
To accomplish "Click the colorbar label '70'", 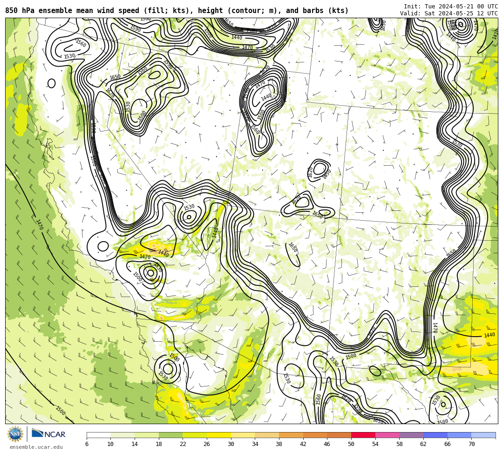I will [471, 444].
